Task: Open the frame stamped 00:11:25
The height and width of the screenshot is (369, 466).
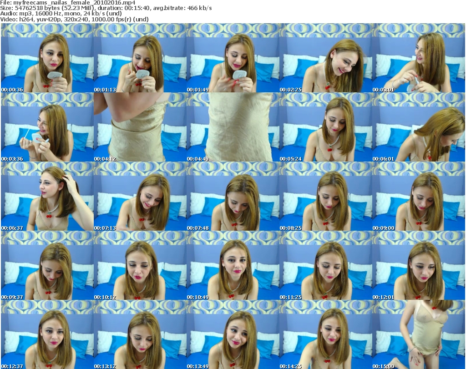Action: [x=325, y=266]
